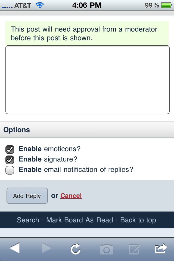Tap the compose edit icon
Image resolution: width=174 pixels, height=261 pixels.
(134, 249)
